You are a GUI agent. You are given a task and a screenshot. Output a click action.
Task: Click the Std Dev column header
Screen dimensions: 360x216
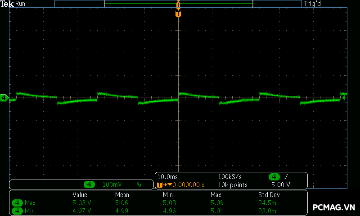[269, 195]
